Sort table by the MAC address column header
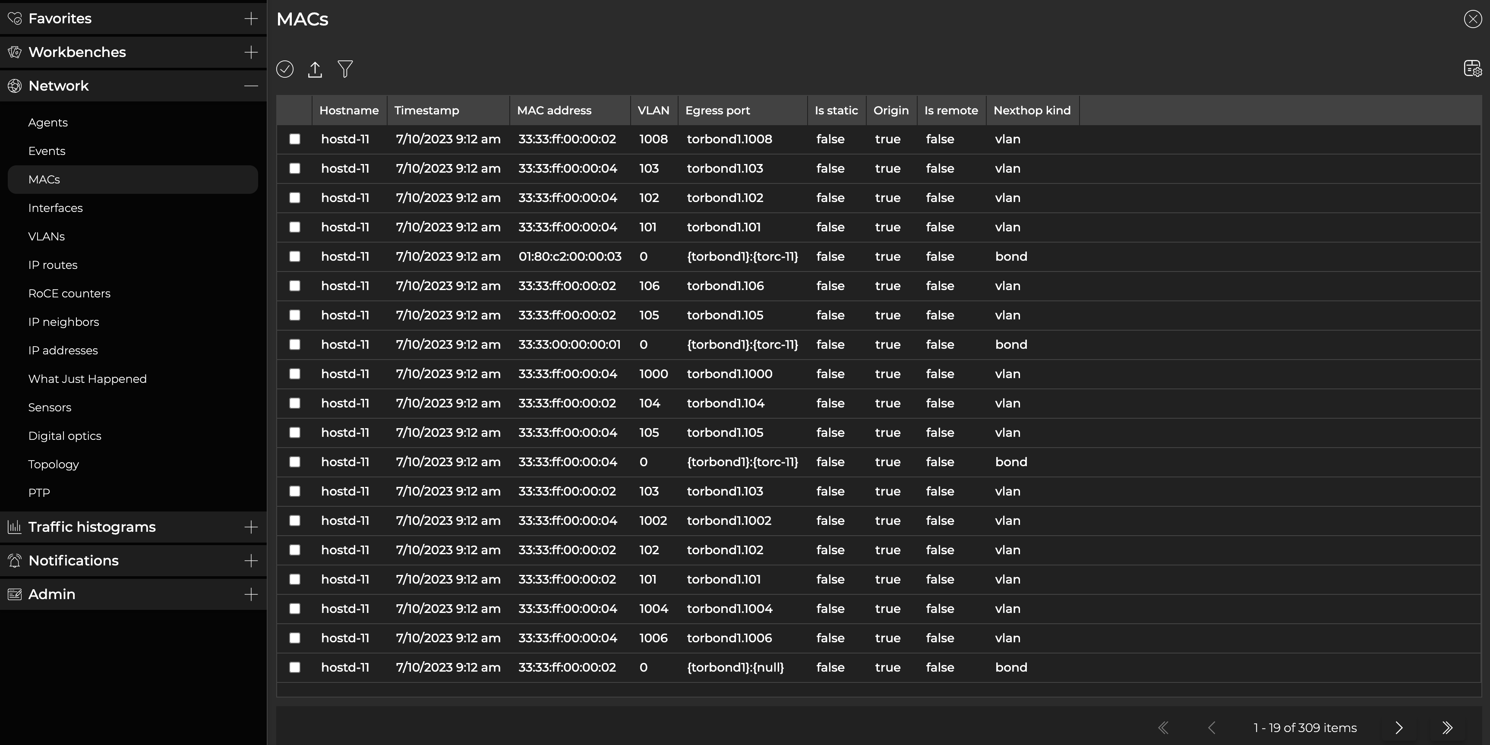Viewport: 1490px width, 745px height. pyautogui.click(x=555, y=110)
